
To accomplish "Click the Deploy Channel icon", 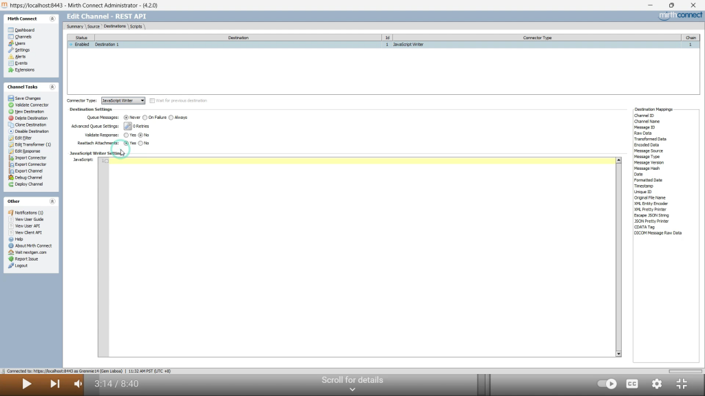I will [11, 184].
